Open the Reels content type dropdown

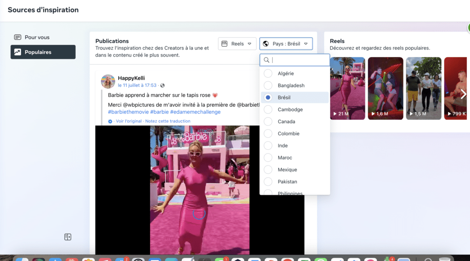(237, 44)
